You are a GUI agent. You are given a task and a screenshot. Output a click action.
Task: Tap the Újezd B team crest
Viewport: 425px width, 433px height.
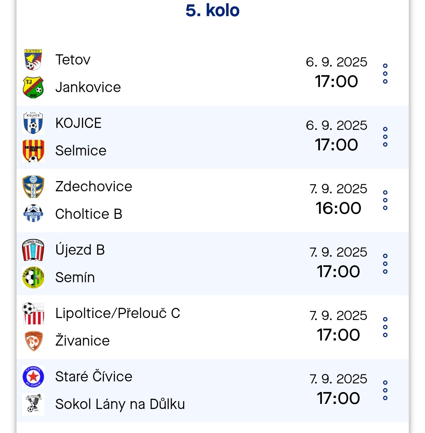click(33, 250)
